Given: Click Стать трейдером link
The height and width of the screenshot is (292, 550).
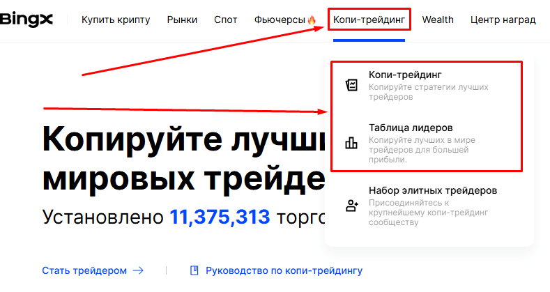Looking at the screenshot, I should pos(84,270).
